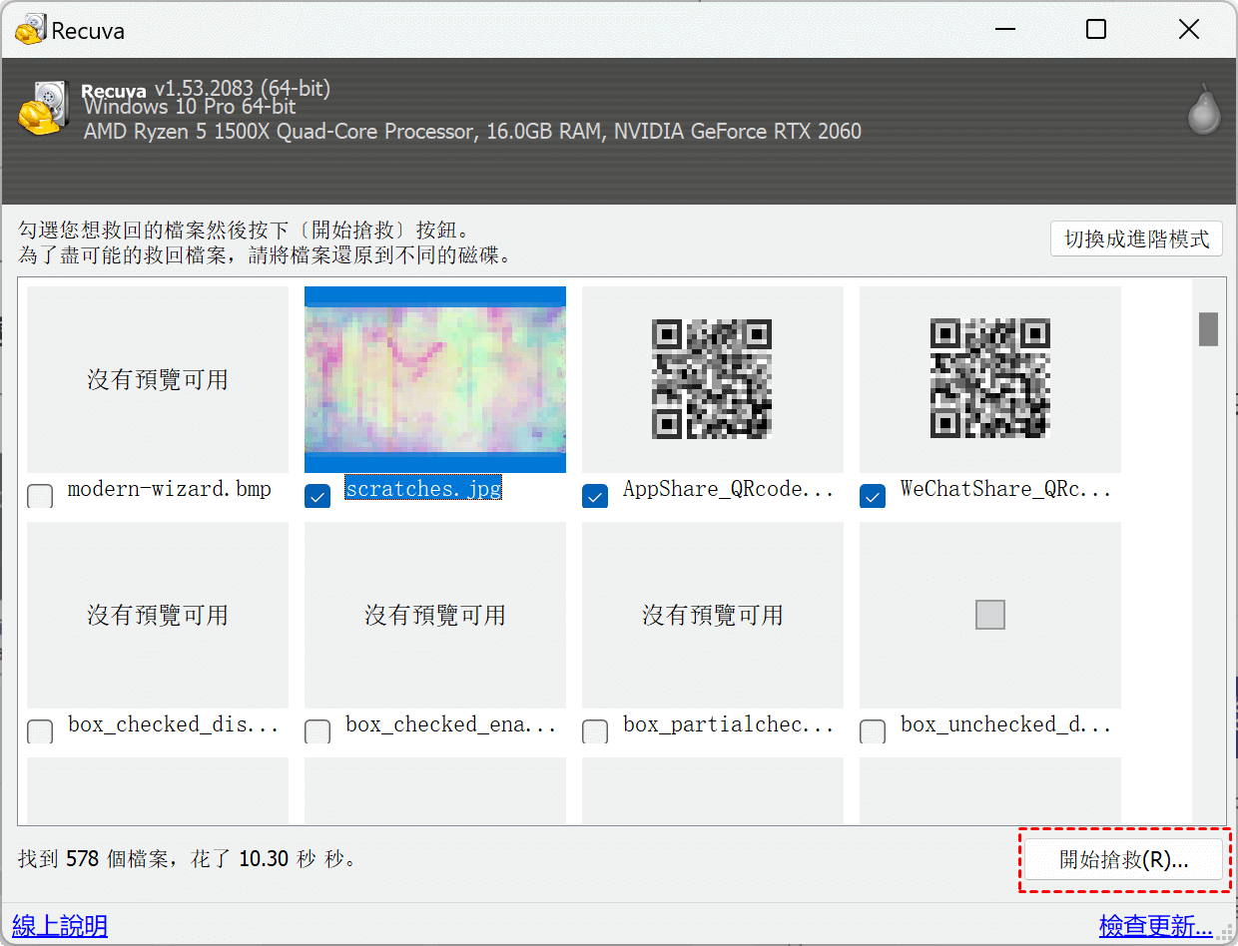Open the 線上說明 online help link
The width and height of the screenshot is (1238, 946).
(x=60, y=926)
